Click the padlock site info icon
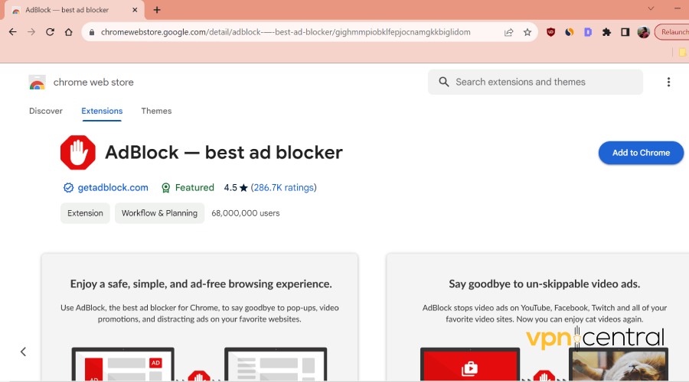 92,32
